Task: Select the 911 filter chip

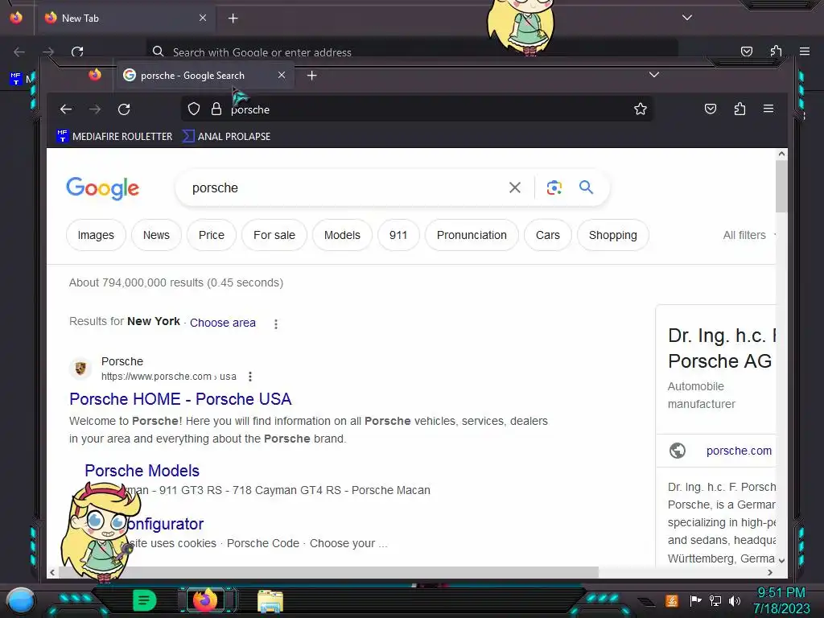Action: coord(398,235)
